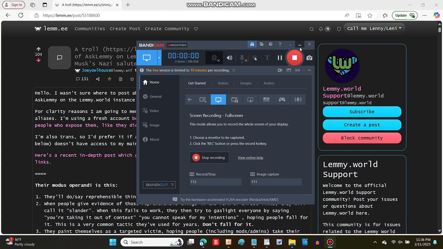This screenshot has height=249, width=443.
Task: Click the back arrow in the mode row
Action: point(190,100)
